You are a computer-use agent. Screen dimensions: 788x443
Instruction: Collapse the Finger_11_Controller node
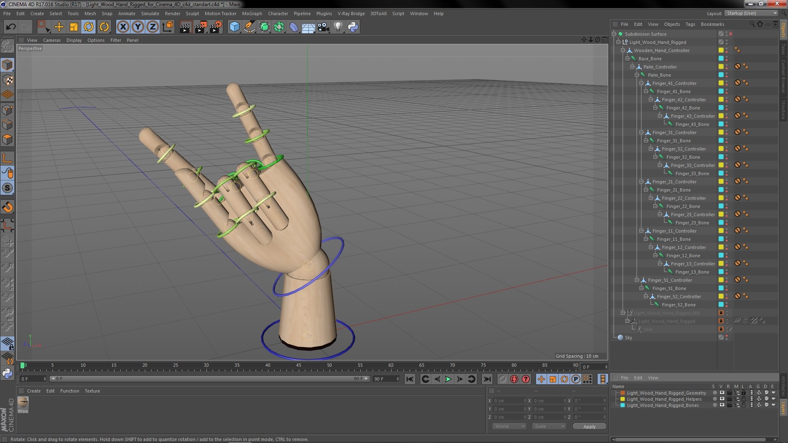click(x=641, y=231)
